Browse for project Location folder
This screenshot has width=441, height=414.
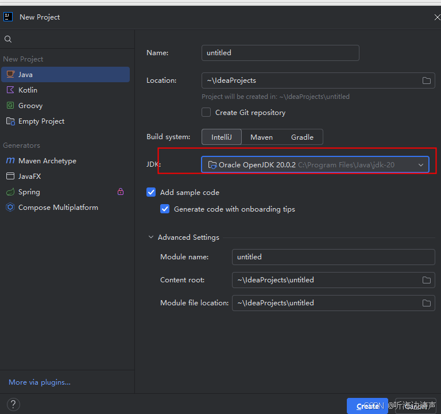[427, 80]
